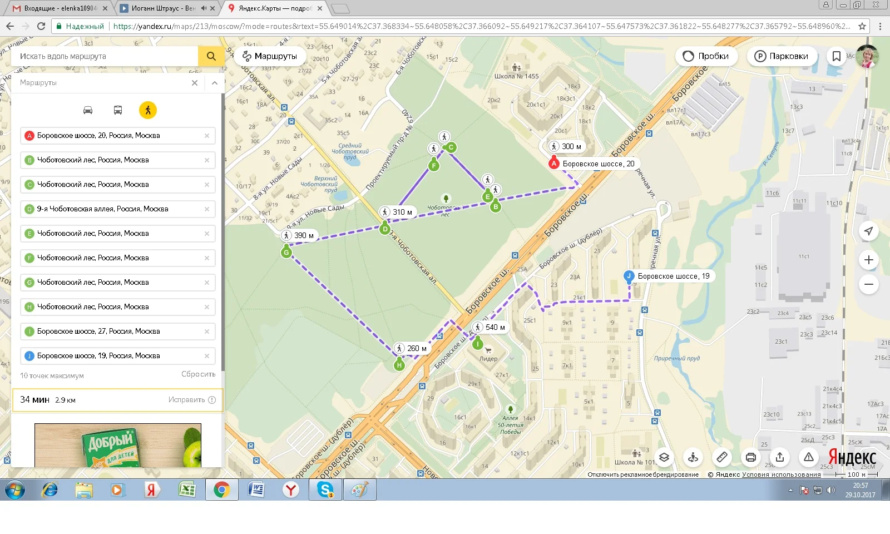Select the car route mode
Image resolution: width=890 pixels, height=534 pixels.
88,110
